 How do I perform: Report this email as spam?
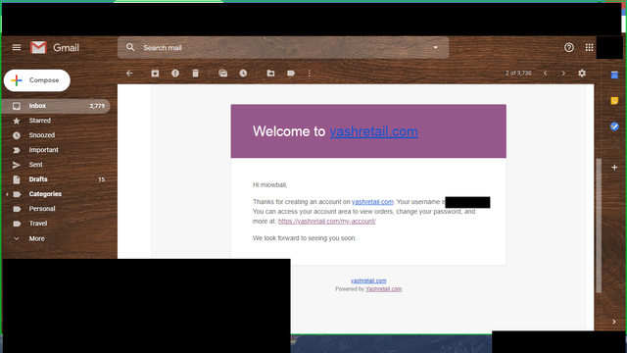pyautogui.click(x=175, y=74)
